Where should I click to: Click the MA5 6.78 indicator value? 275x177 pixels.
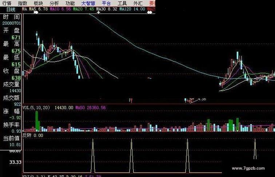pos(39,9)
